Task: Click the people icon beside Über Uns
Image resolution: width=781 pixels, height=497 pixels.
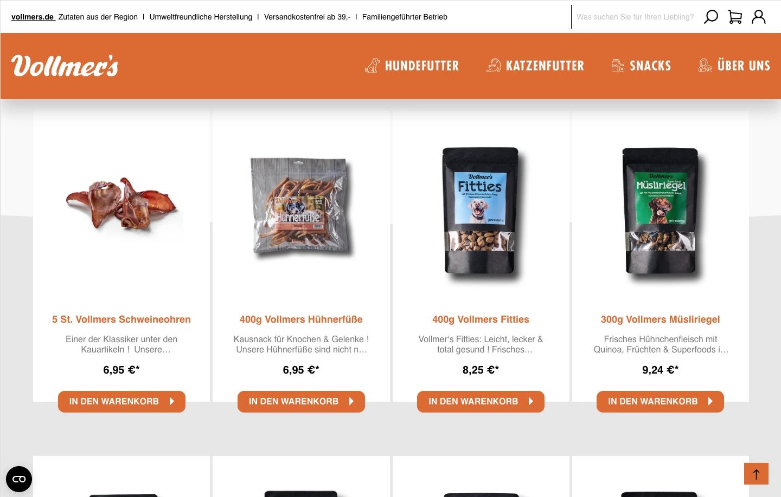Action: click(705, 66)
